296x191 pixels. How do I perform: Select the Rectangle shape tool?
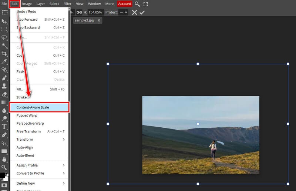pos(4,151)
